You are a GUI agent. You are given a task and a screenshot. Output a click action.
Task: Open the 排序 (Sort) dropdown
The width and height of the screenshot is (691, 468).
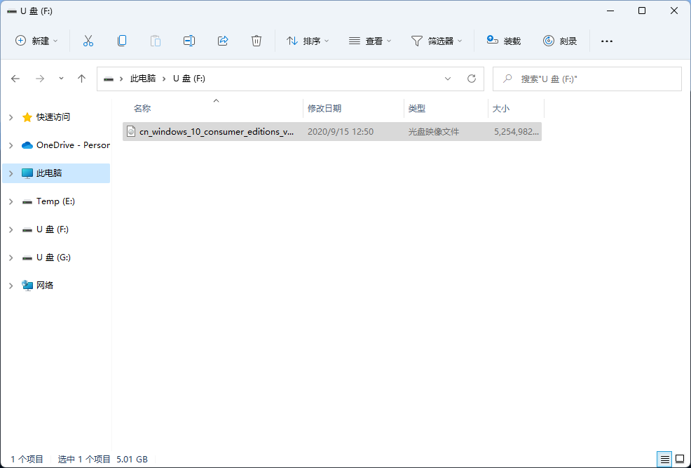click(x=308, y=41)
